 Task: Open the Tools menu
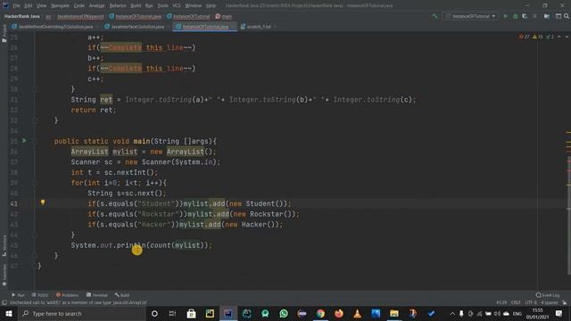point(162,5)
